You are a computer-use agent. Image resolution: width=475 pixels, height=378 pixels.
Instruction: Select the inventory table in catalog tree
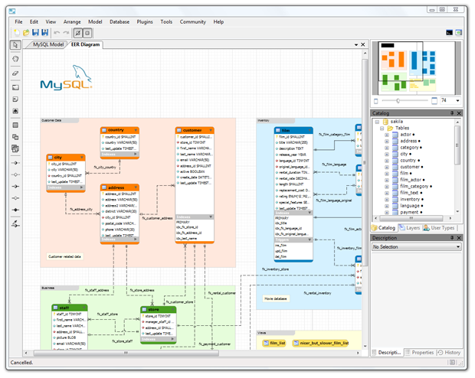[410, 200]
